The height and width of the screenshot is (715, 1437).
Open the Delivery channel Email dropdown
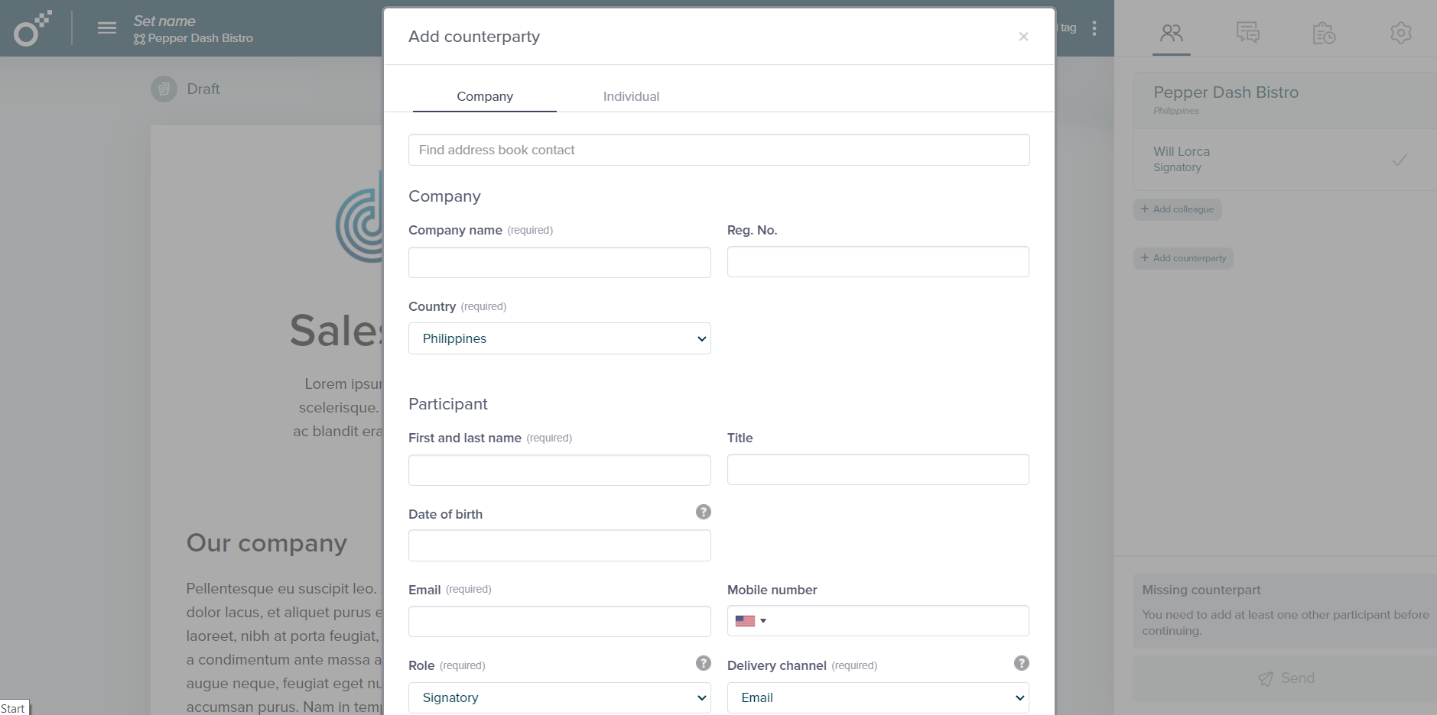pyautogui.click(x=877, y=697)
